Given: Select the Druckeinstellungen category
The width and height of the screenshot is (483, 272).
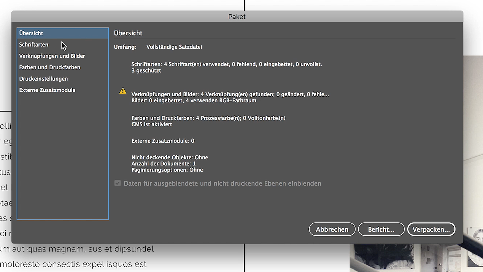Looking at the screenshot, I should pos(43,79).
